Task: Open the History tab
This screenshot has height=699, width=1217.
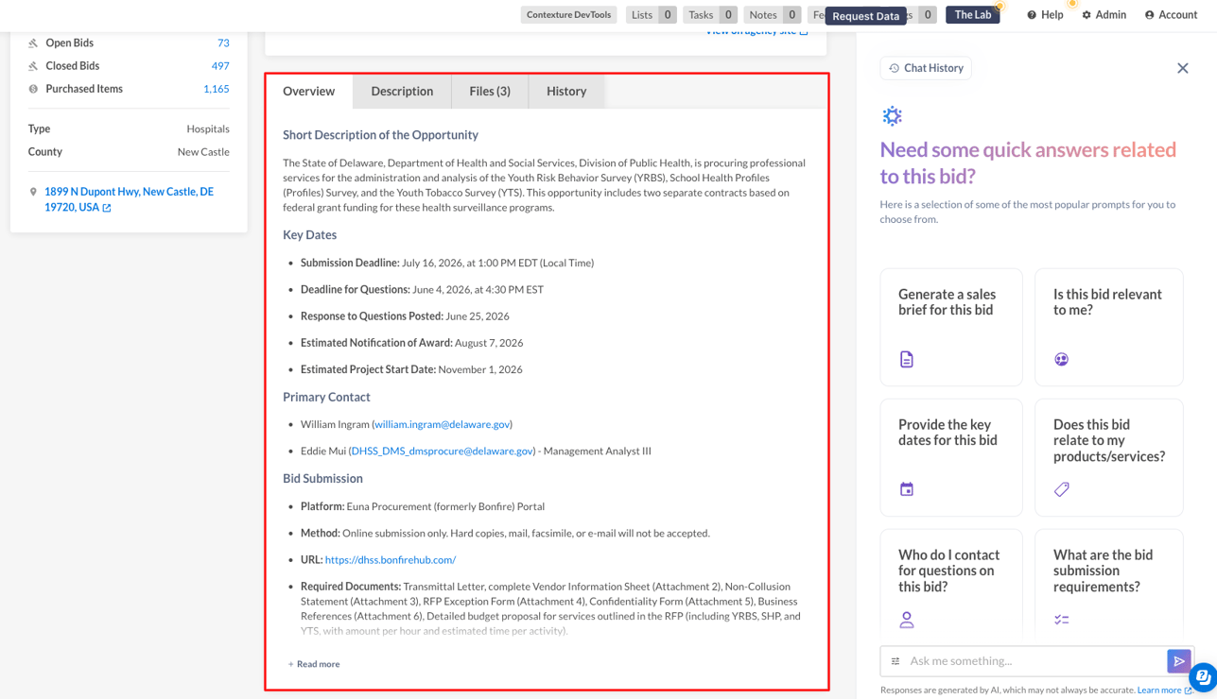Action: [x=566, y=92]
